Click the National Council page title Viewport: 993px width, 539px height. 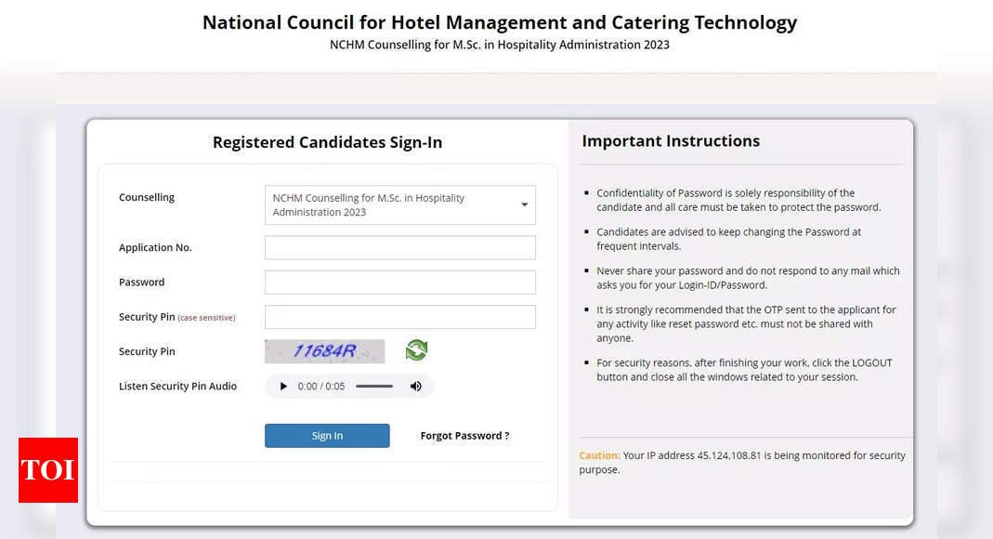click(500, 23)
